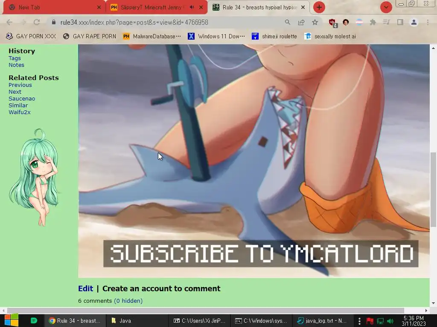Close the Rule 34 tab
The height and width of the screenshot is (327, 437).
click(x=303, y=7)
